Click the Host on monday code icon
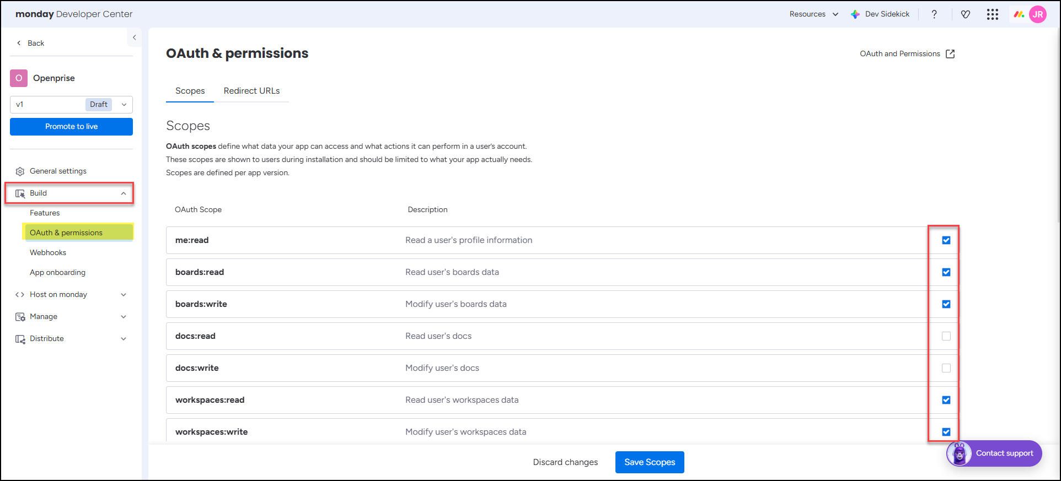 tap(20, 295)
